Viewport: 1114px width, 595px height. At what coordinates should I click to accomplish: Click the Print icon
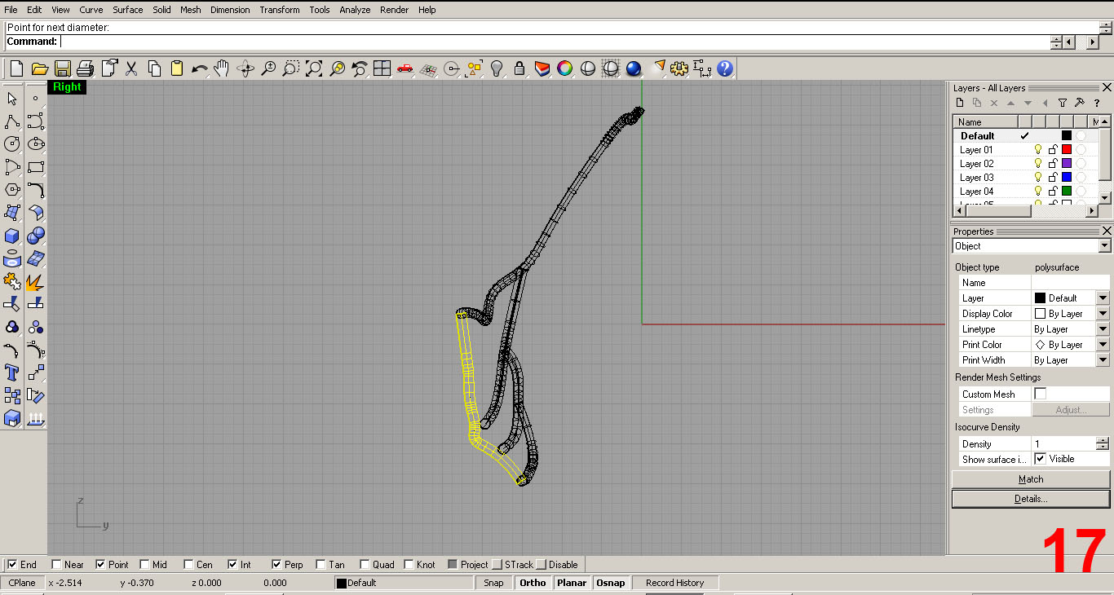tap(86, 69)
